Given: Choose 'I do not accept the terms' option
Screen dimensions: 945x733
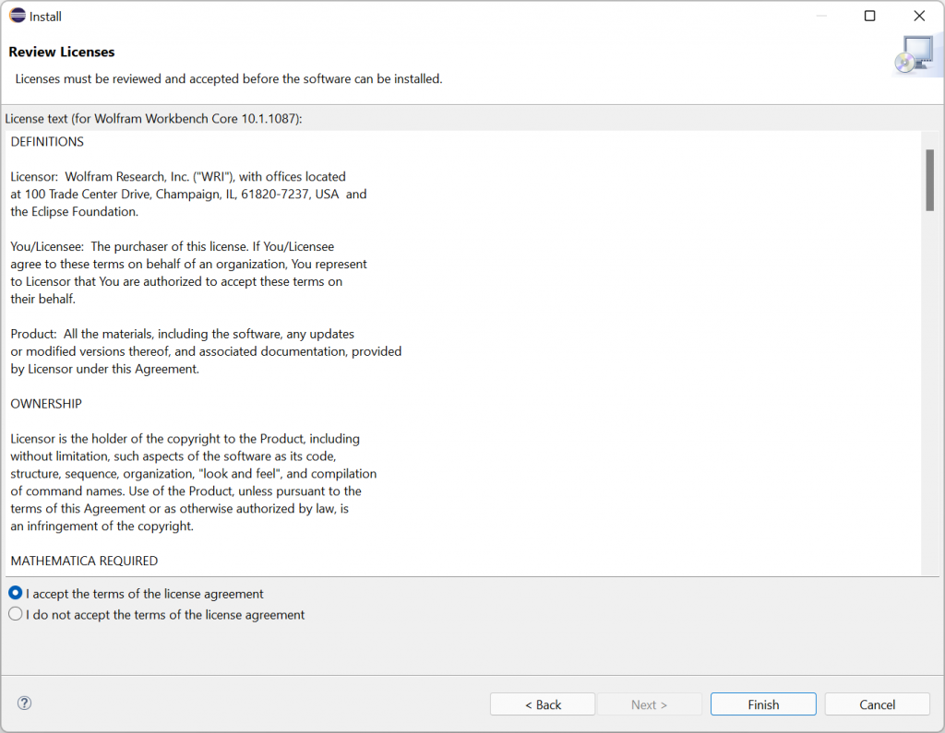Looking at the screenshot, I should [15, 614].
